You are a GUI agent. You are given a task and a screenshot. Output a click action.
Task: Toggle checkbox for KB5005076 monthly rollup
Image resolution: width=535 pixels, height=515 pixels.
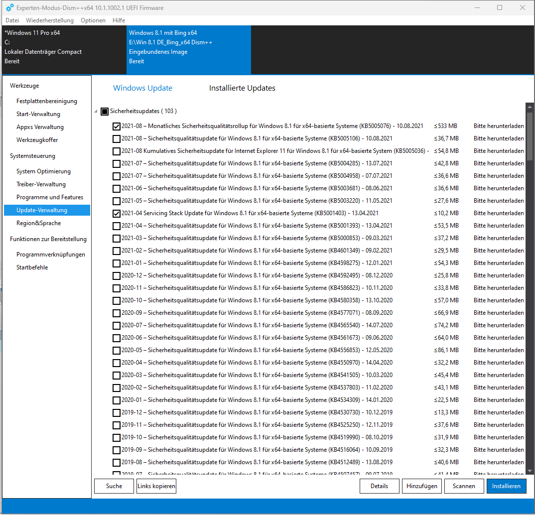(117, 127)
